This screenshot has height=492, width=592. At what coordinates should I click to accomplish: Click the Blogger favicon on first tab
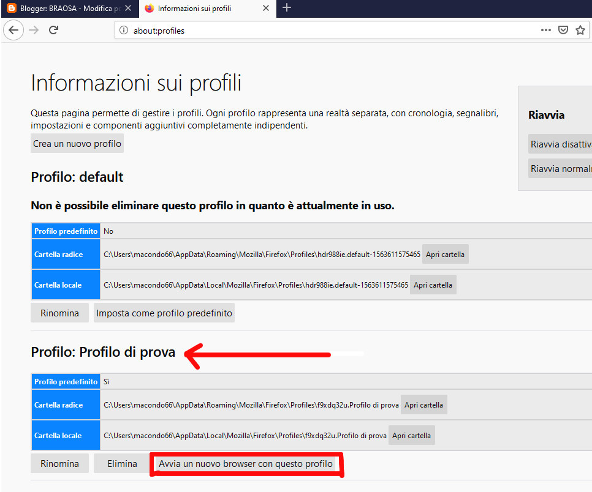(12, 8)
